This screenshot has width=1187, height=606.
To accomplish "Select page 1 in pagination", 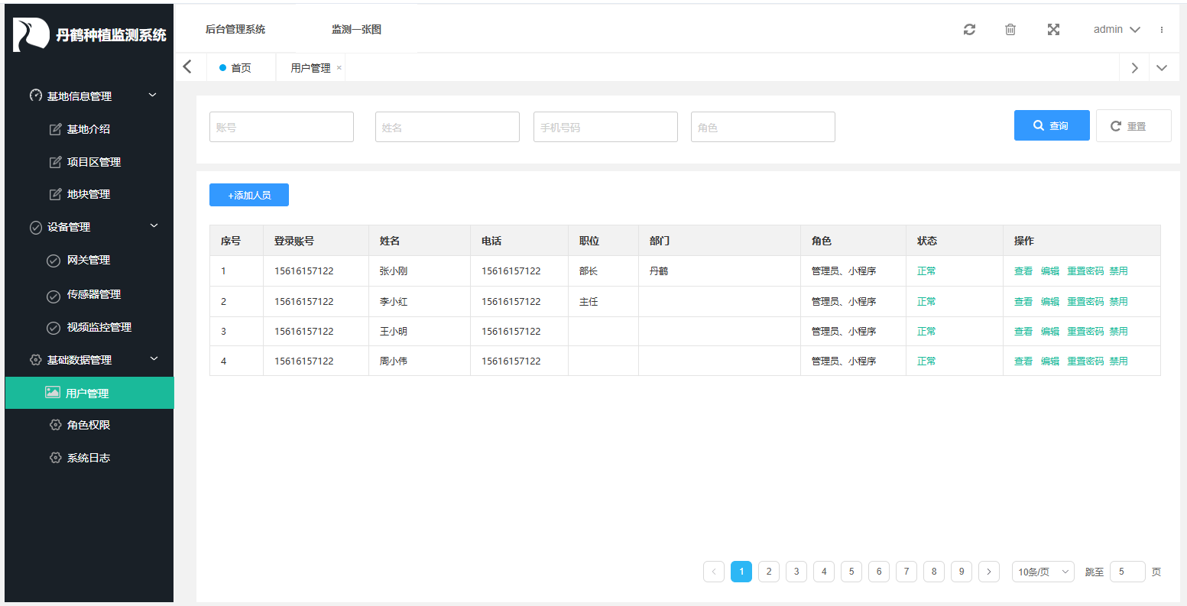I will (x=741, y=572).
